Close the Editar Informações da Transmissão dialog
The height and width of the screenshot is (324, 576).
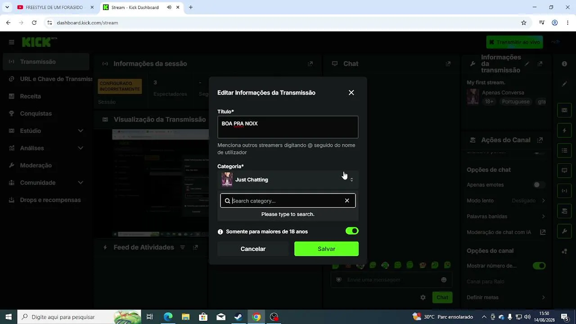point(351,93)
